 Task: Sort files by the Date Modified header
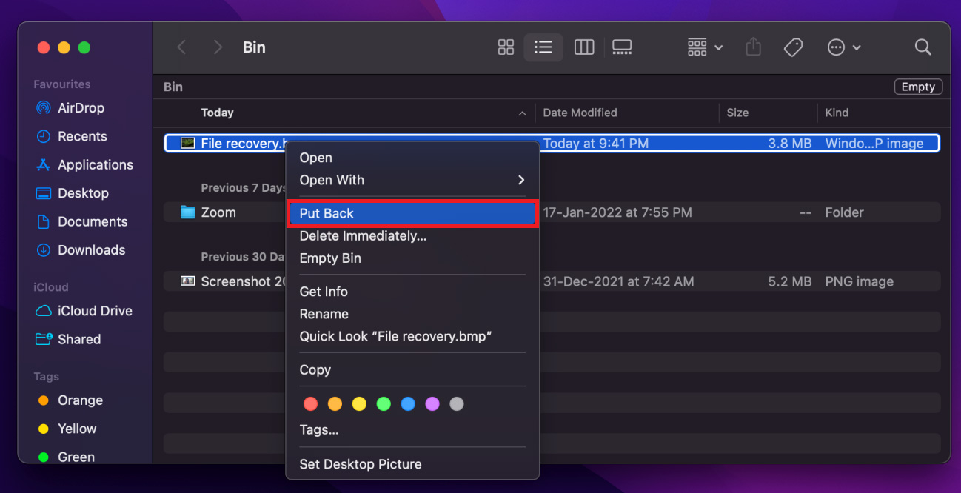click(581, 113)
